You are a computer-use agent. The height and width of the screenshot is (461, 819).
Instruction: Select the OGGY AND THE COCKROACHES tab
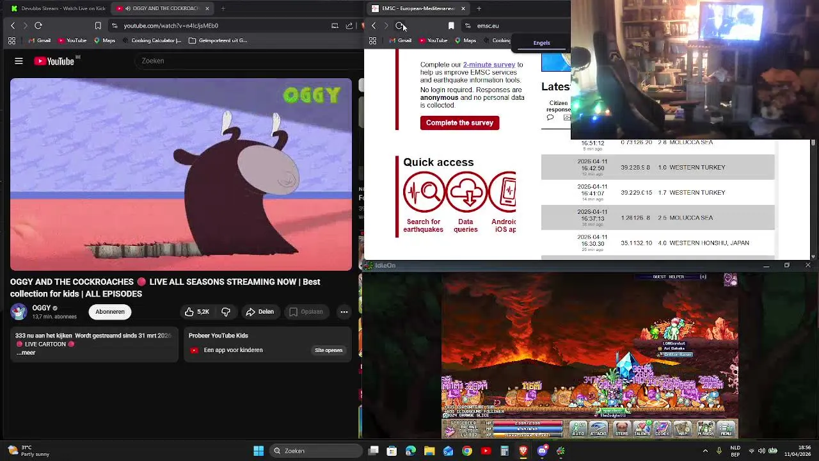point(162,8)
